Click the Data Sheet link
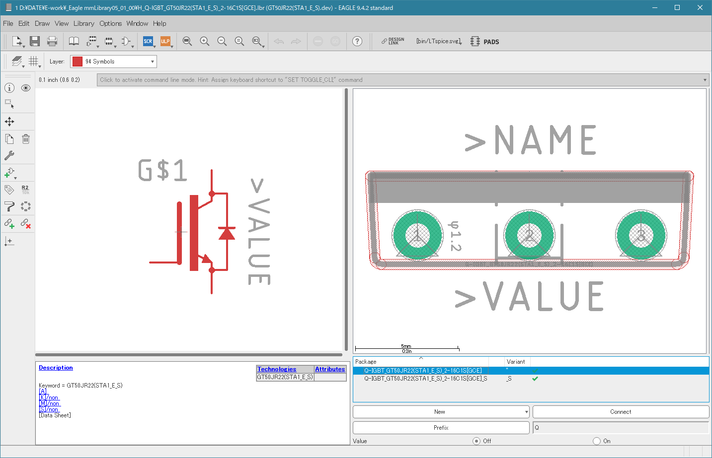712x458 pixels. pyautogui.click(x=55, y=415)
